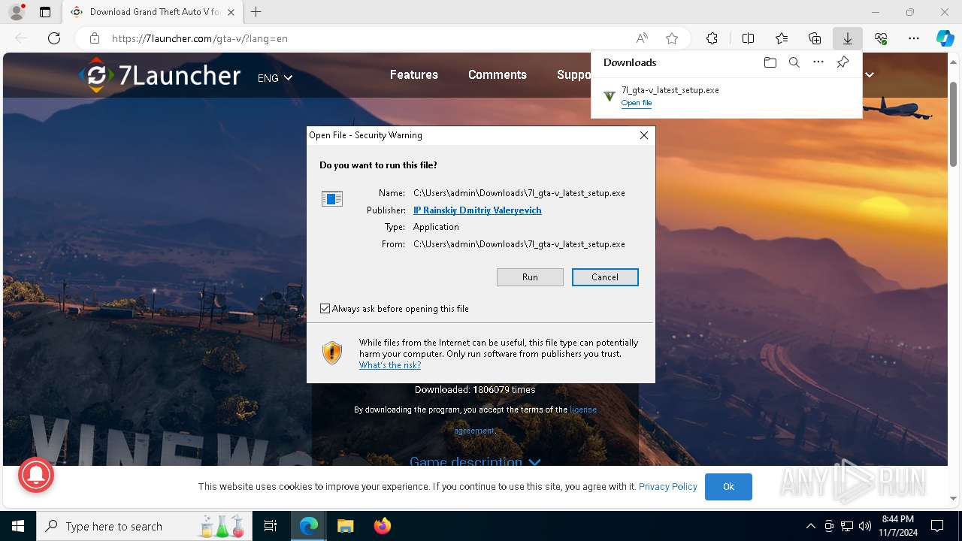Close the Download Grand Theft Auto V tab
The height and width of the screenshot is (541, 962).
(x=231, y=12)
